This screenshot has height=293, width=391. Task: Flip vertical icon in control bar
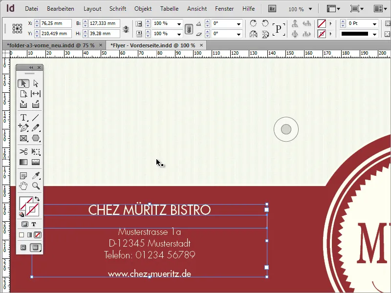(265, 34)
